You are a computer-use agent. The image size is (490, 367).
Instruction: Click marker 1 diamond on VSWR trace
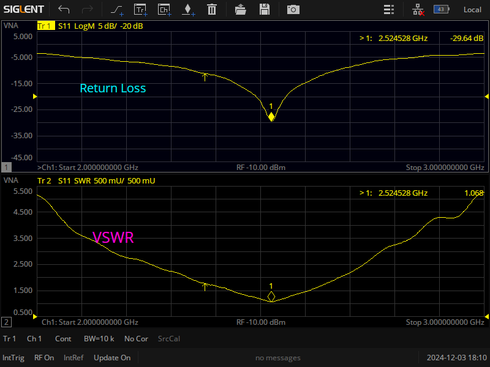(271, 296)
